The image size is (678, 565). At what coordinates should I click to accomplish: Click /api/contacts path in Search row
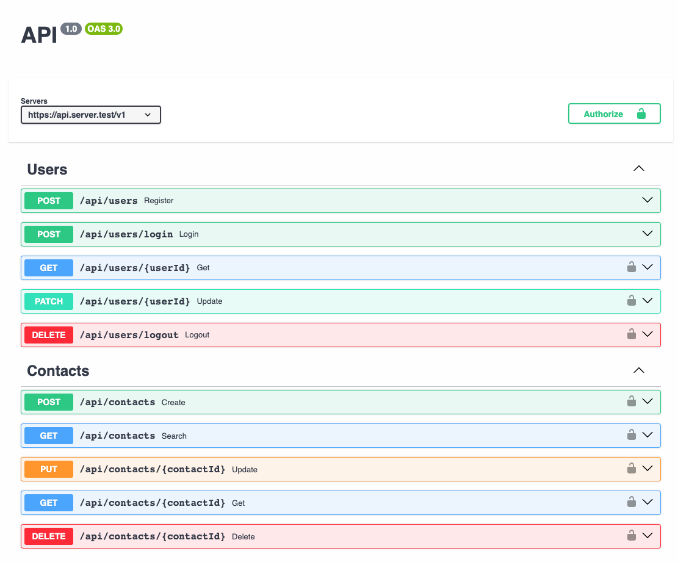(117, 436)
